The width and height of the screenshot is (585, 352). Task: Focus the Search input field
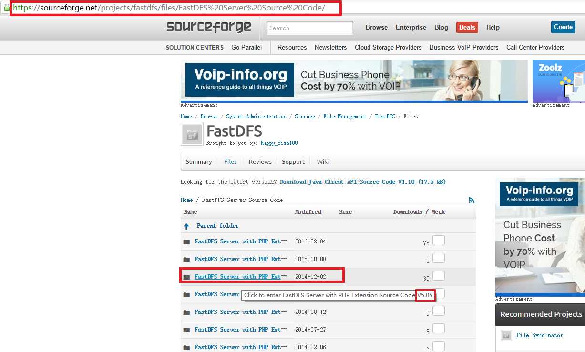310,28
